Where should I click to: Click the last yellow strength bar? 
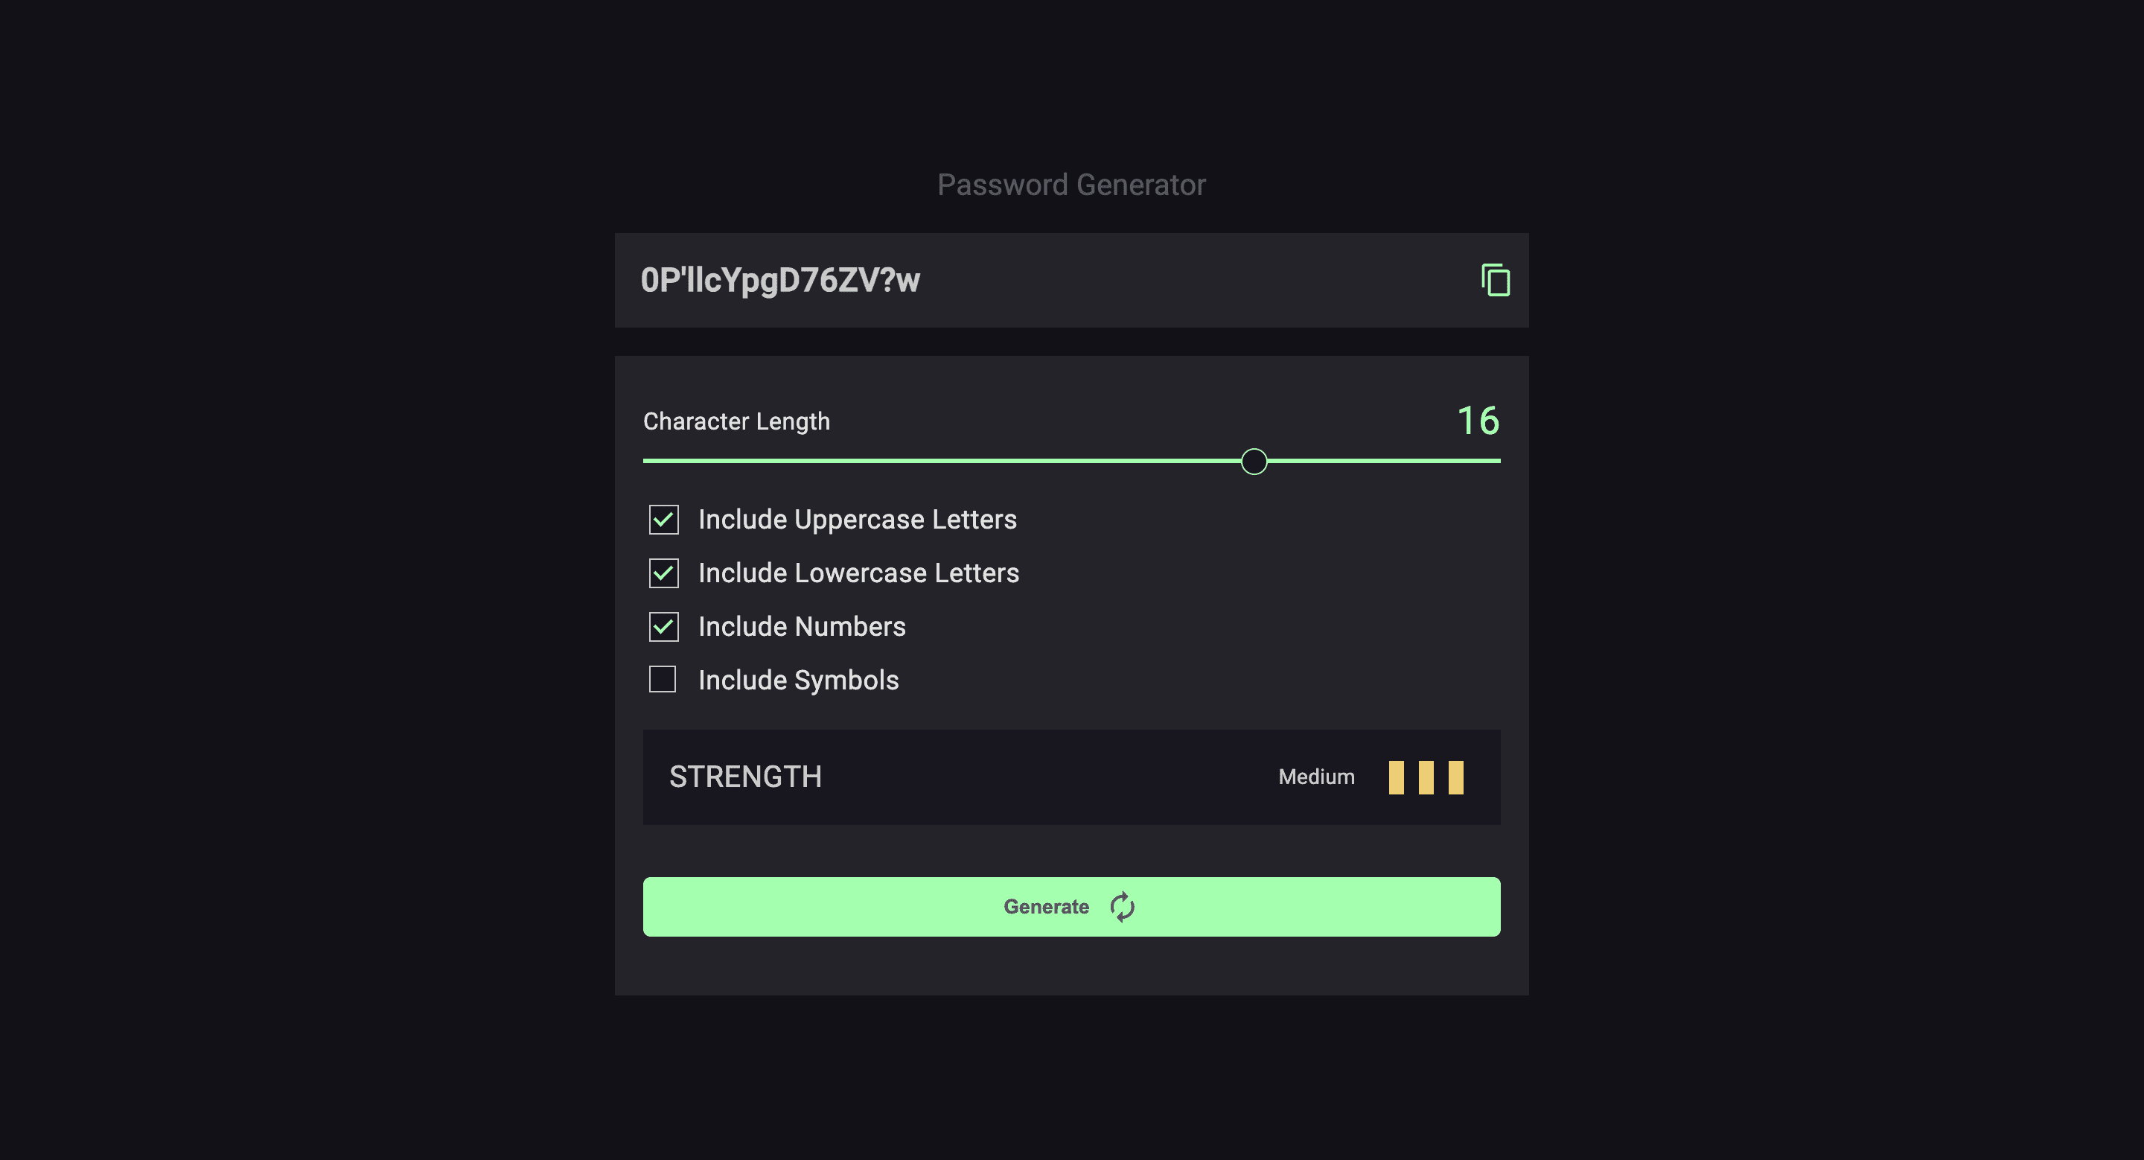pos(1455,777)
